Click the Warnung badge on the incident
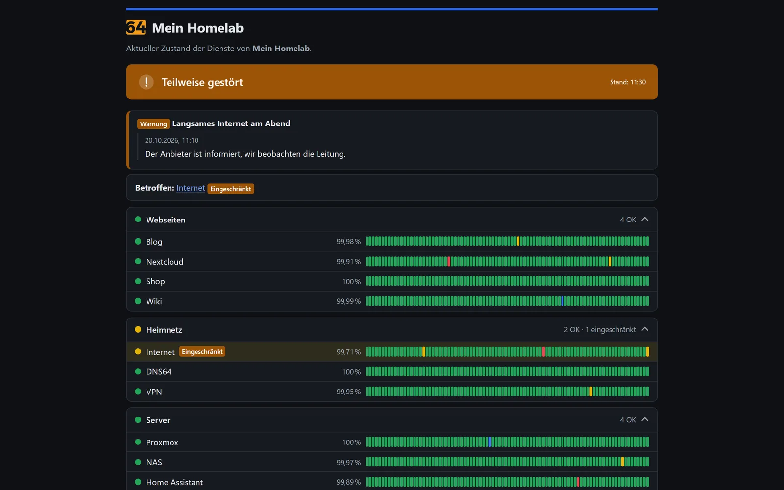 [153, 124]
